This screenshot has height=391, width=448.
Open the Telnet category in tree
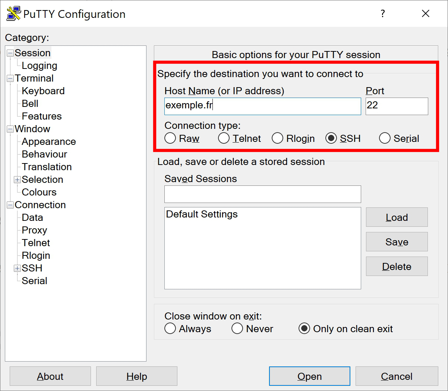(x=36, y=243)
